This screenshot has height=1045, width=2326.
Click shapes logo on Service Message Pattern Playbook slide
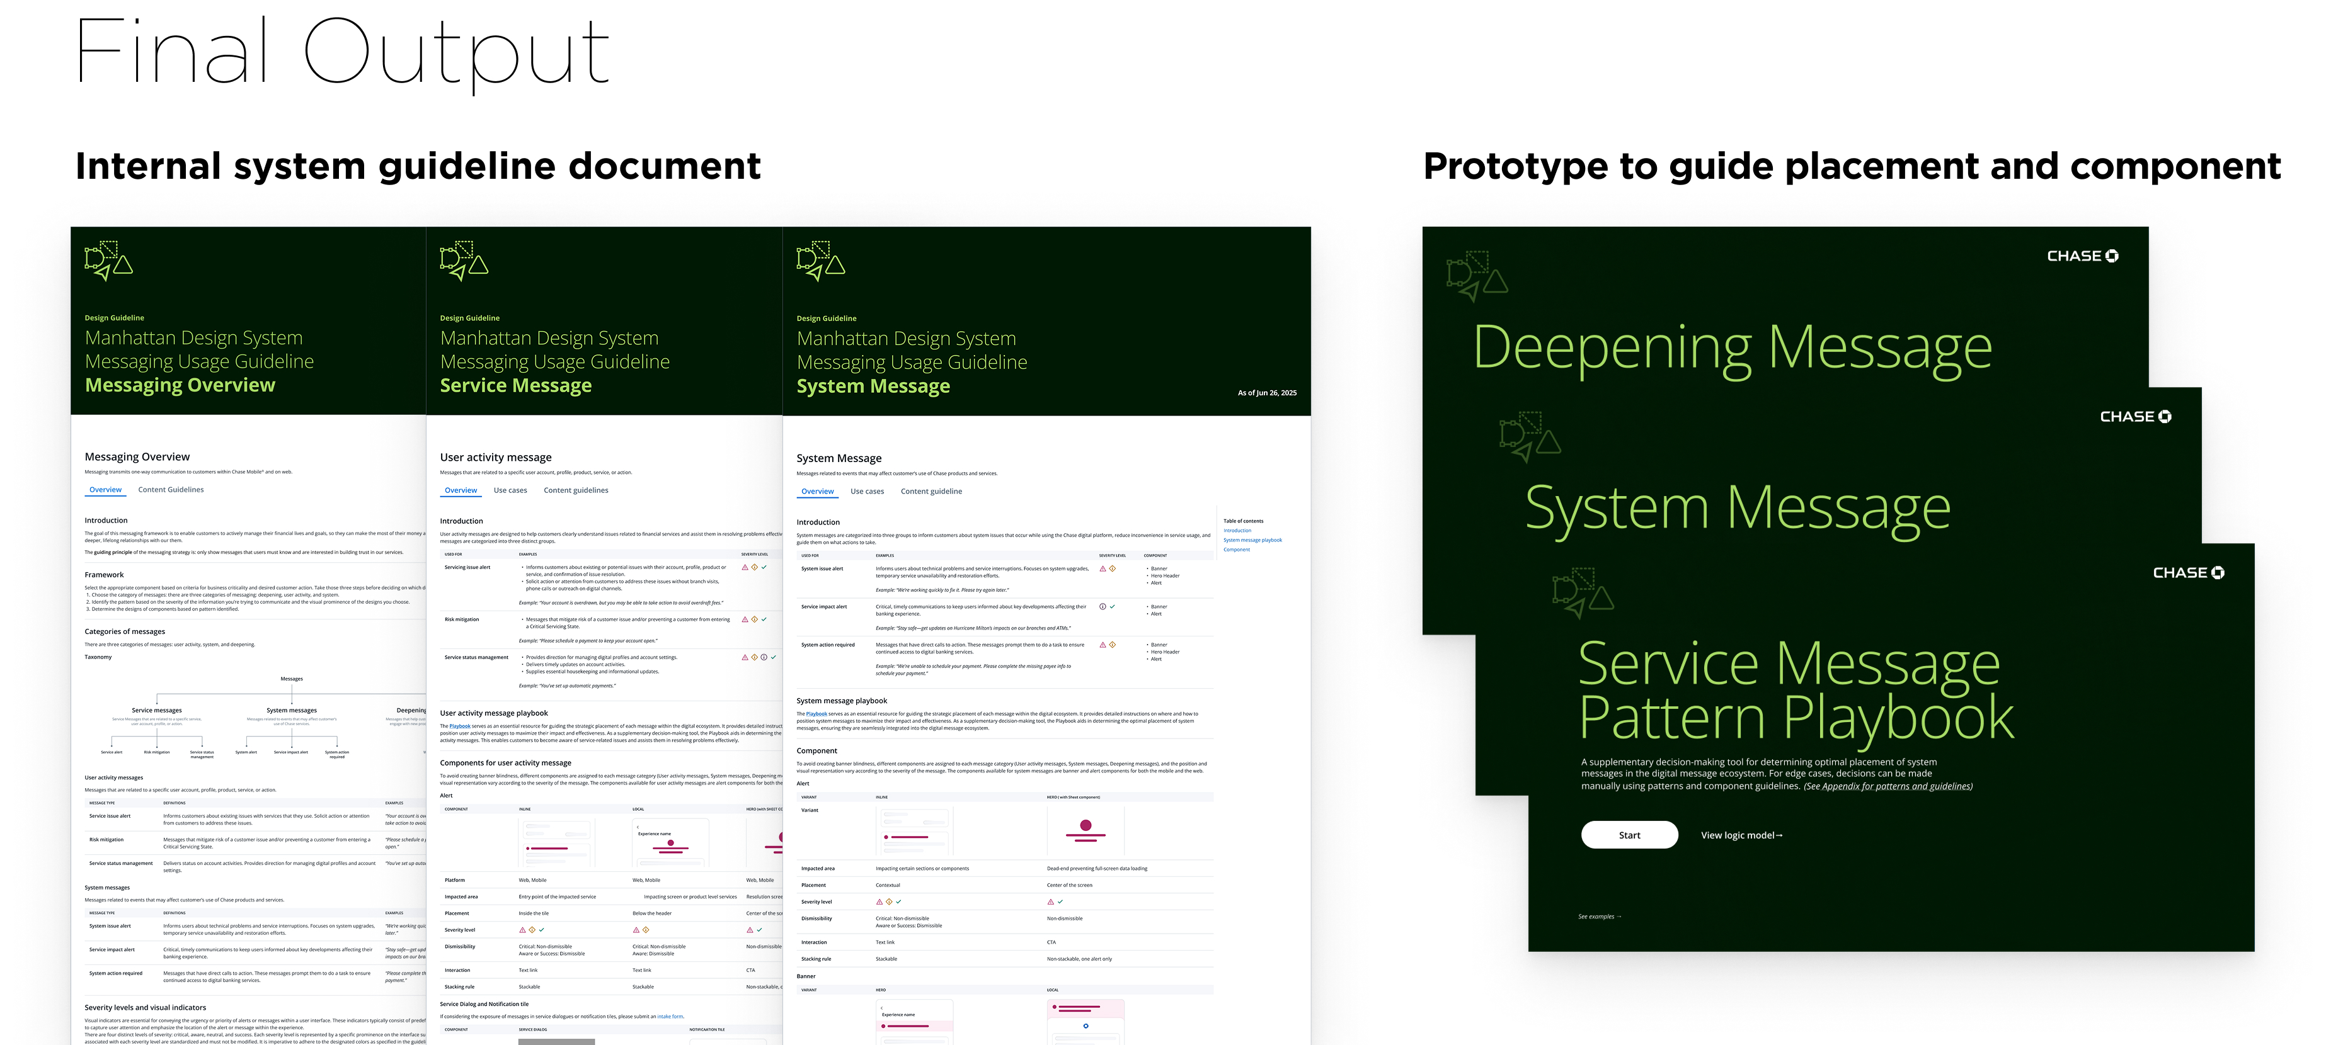[1583, 593]
